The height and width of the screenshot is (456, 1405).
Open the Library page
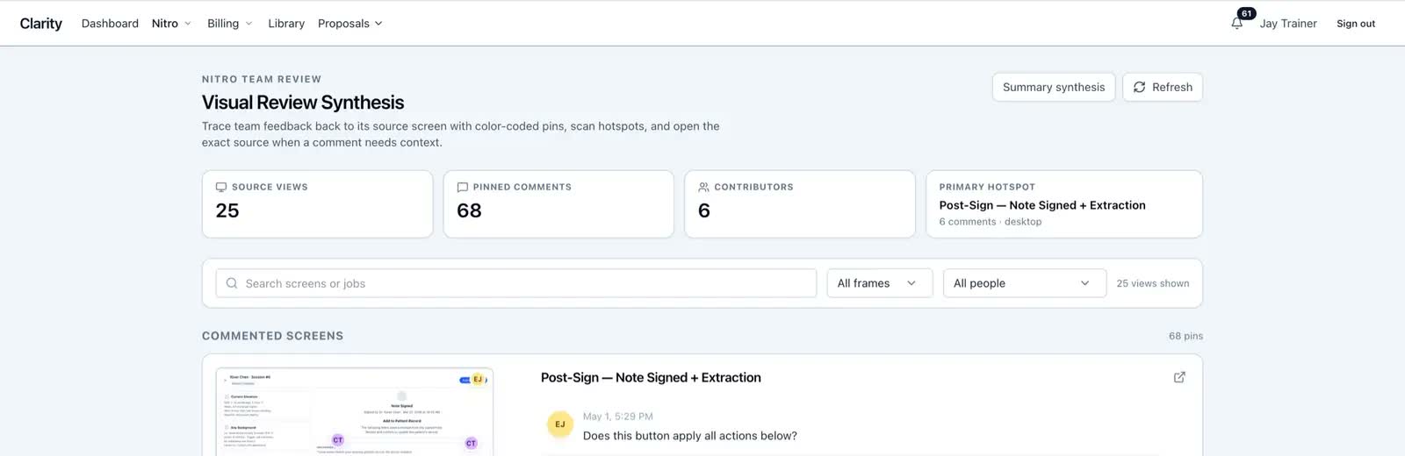[286, 24]
